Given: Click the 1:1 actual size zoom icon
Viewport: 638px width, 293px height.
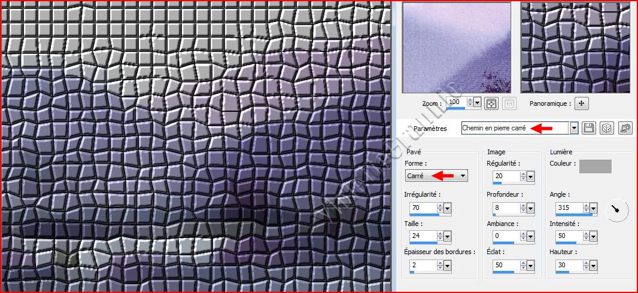Looking at the screenshot, I should tap(509, 103).
